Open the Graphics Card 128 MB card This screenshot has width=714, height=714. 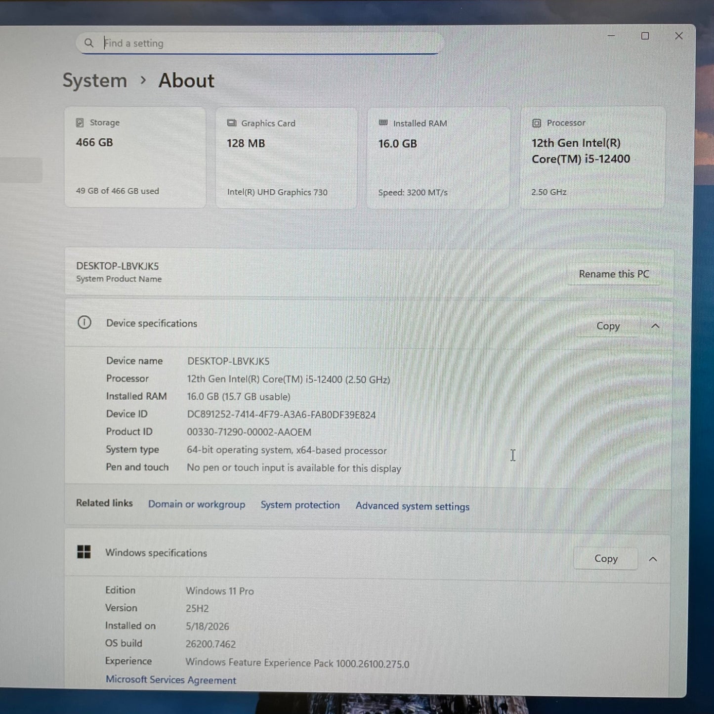287,158
